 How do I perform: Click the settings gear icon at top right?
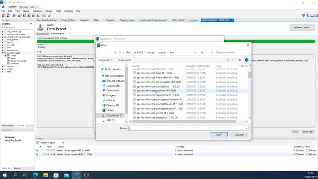pyautogui.click(x=303, y=15)
